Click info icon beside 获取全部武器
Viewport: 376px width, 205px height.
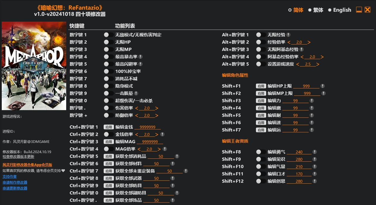[172, 178]
